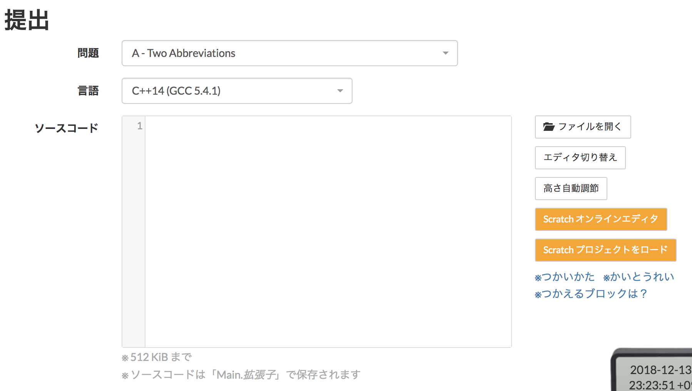Select the problem titled A - Two Abbreviations
The height and width of the screenshot is (391, 692).
(x=184, y=53)
